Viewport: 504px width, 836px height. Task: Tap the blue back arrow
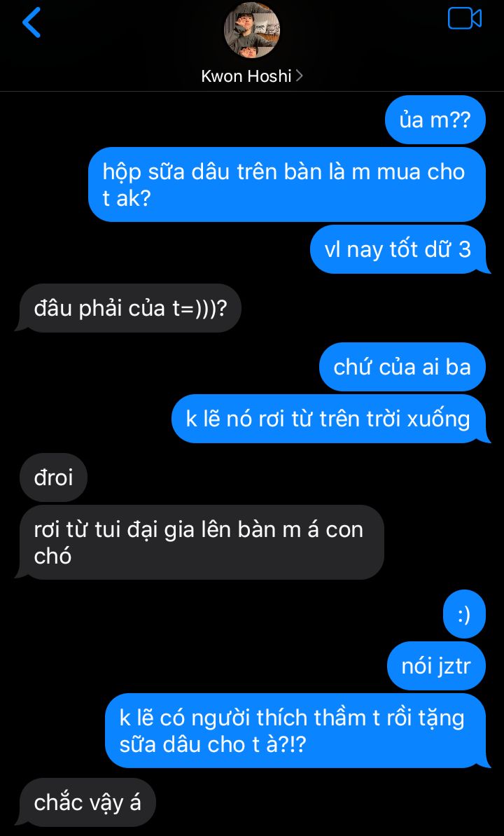pos(31,23)
